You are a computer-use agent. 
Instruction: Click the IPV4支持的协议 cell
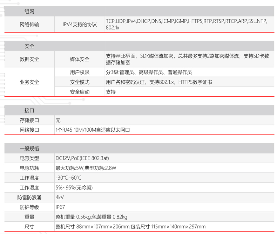click(80, 25)
